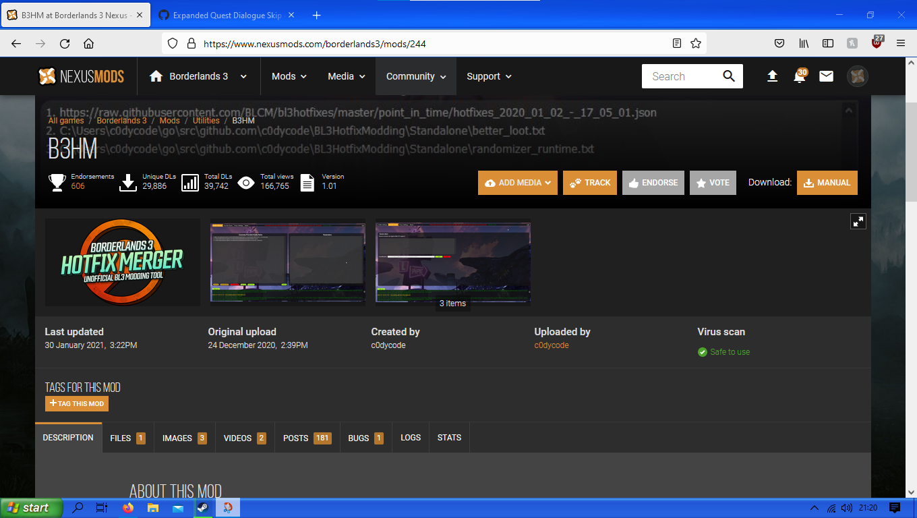Open File Explorer from the taskbar
The image size is (917, 518).
pyautogui.click(x=153, y=508)
